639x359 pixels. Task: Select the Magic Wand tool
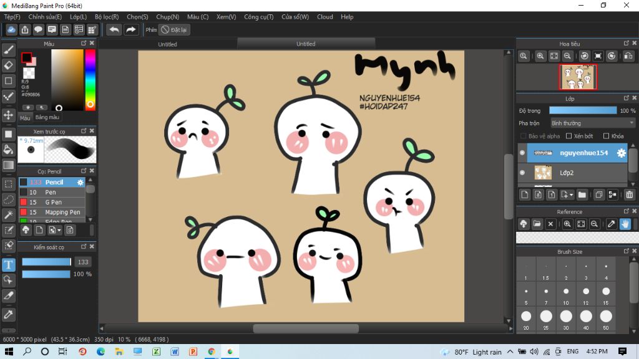(x=9, y=215)
